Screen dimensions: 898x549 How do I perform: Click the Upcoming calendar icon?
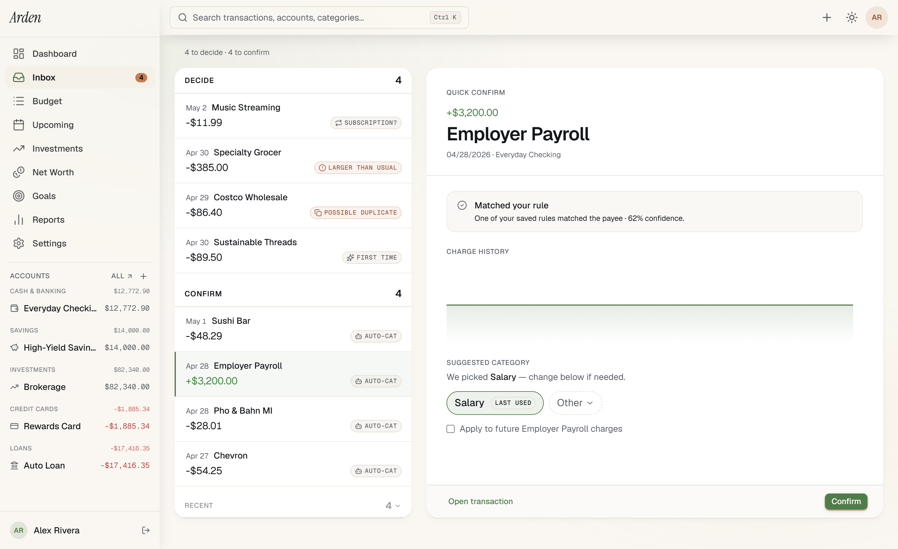[19, 125]
